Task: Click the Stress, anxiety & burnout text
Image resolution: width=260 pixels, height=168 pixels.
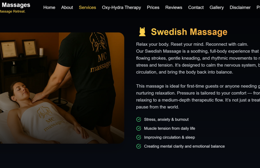Action: point(166,120)
